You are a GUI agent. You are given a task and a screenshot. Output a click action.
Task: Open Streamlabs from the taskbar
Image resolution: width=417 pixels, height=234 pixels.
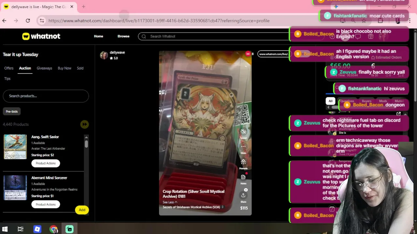69,229
